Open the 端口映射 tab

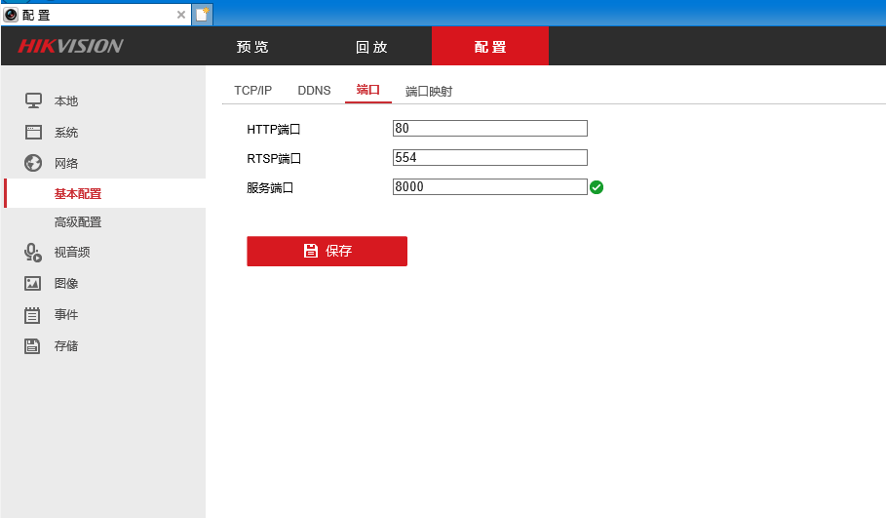point(429,91)
